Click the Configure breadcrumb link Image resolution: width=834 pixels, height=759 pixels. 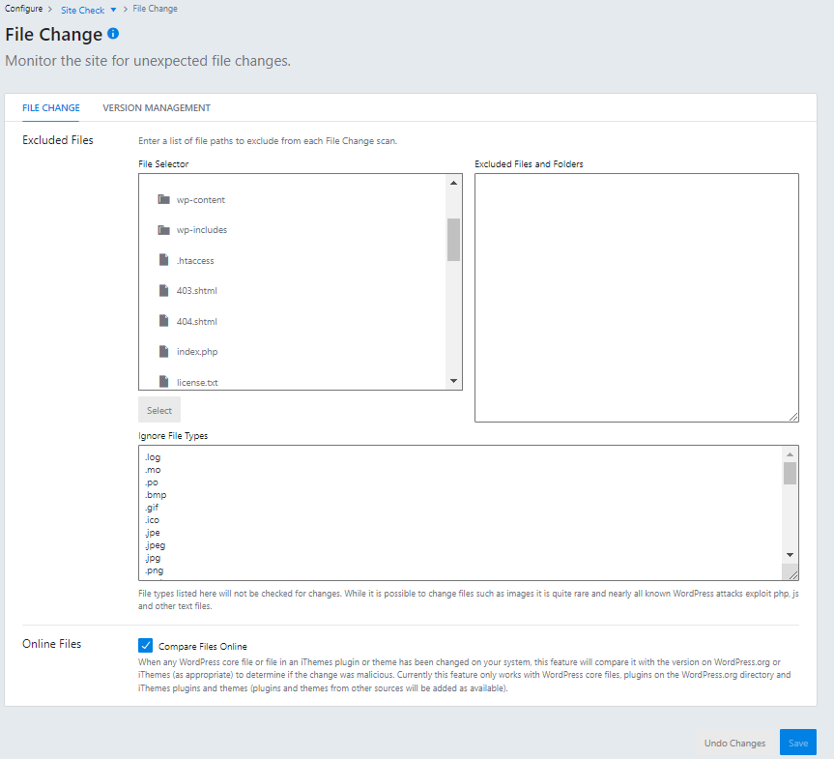pos(23,9)
